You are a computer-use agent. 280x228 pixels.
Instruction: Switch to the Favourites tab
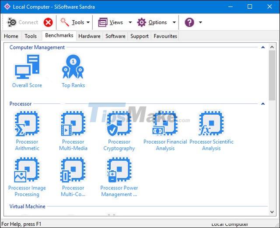coord(165,36)
